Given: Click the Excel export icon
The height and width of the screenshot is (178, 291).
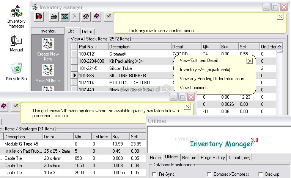Looking at the screenshot, I should pyautogui.click(x=65, y=17).
